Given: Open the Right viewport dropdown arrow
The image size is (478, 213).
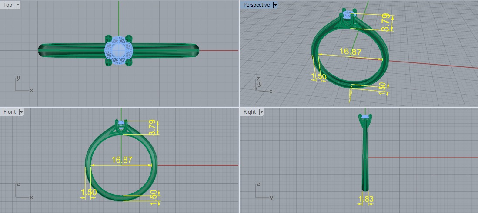Looking at the screenshot, I should click(261, 112).
